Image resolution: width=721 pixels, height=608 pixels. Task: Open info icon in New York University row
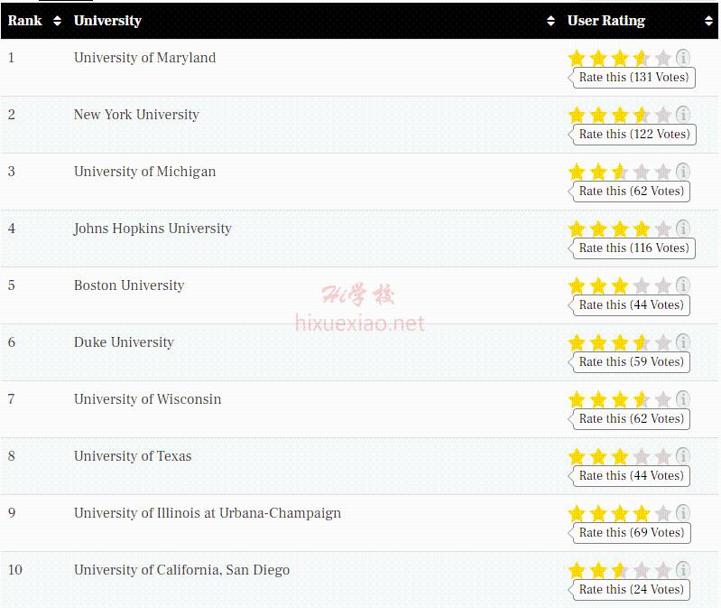[683, 114]
